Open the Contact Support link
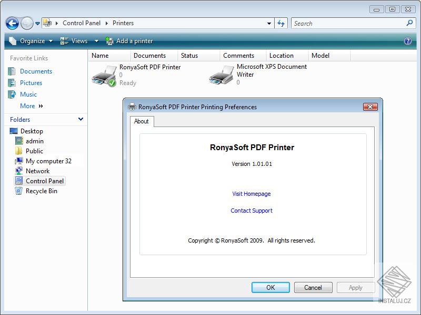 252,211
